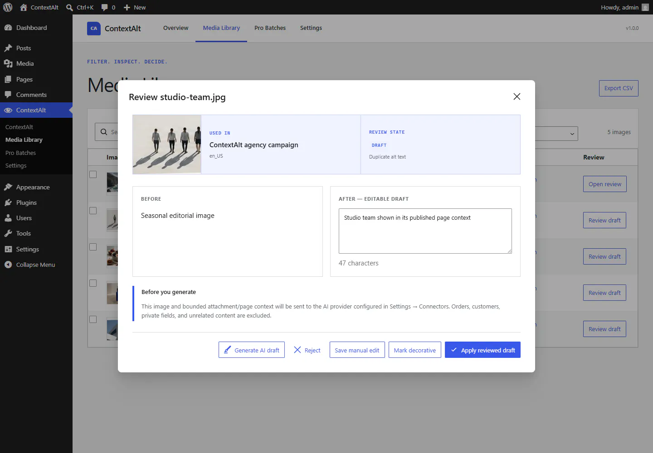Screen dimensions: 653x453
Task: Open Media in the sidebar
Action: (x=36, y=63)
